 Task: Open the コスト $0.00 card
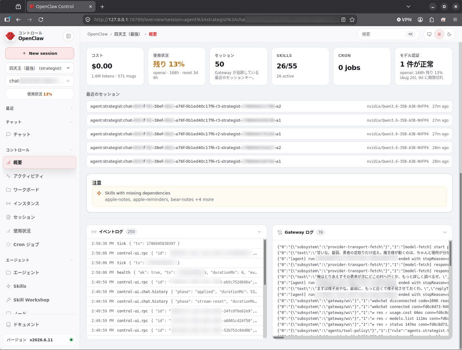[x=115, y=66]
